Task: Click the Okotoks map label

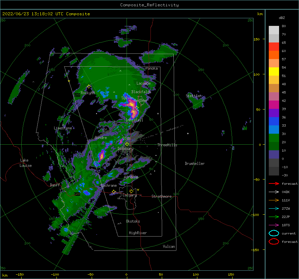Action: (133, 221)
